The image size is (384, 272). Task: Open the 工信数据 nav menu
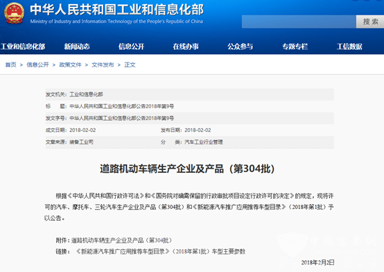pos(349,46)
